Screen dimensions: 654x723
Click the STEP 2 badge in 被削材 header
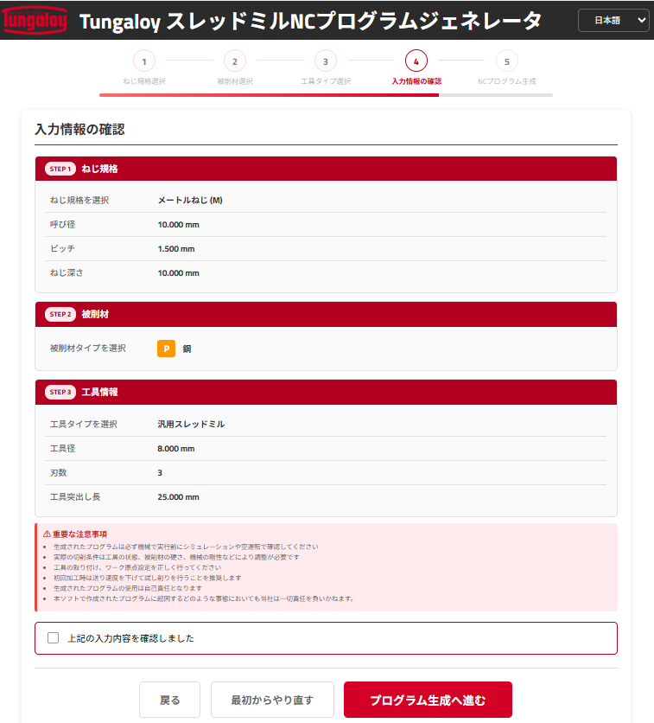(x=60, y=314)
